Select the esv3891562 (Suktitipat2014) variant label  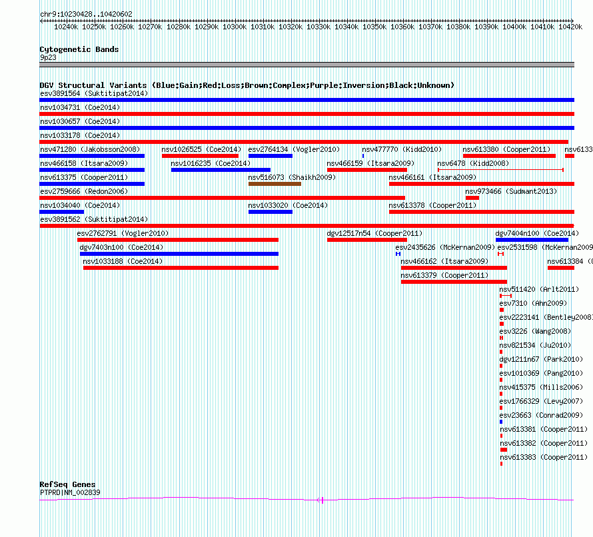94,219
